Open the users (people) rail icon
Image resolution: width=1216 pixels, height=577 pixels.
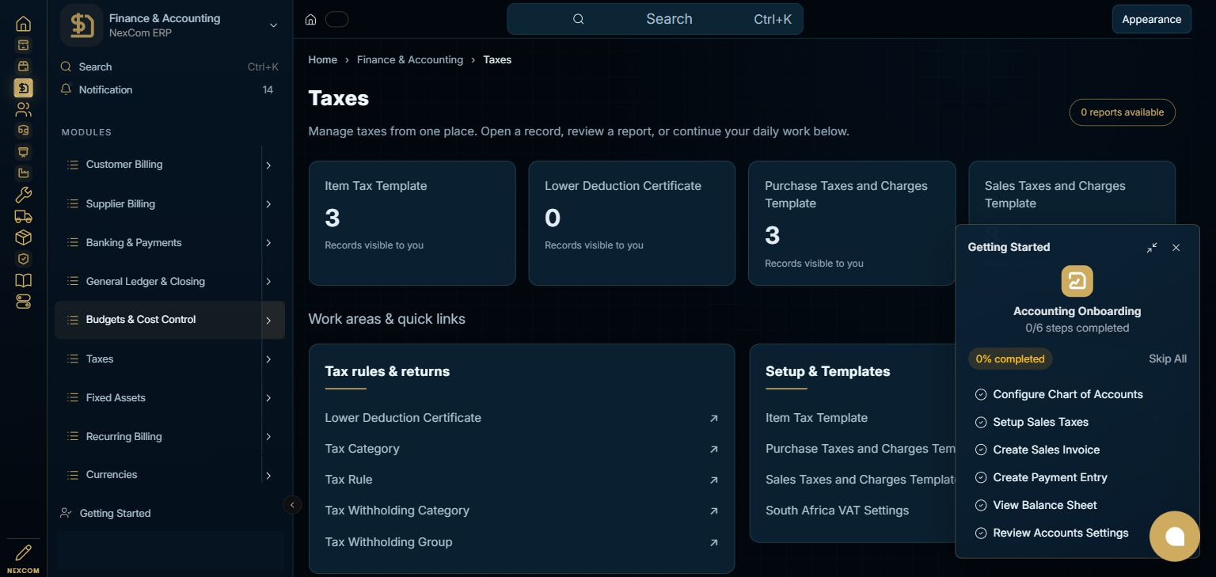pos(23,109)
